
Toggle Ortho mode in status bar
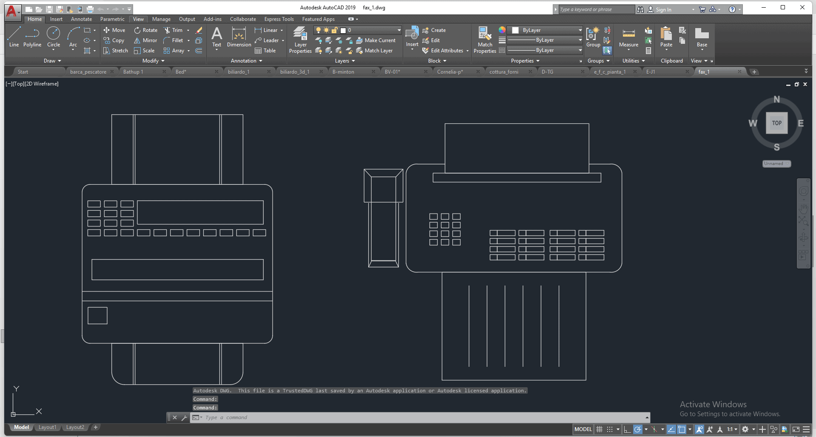627,429
